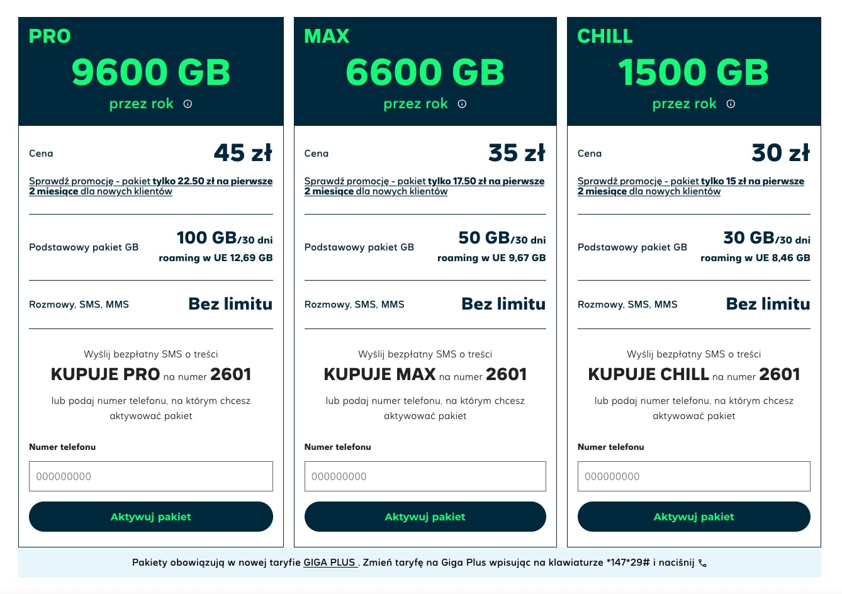Activate the MAX package button
Viewport: 842px width, 594px height.
coord(425,517)
